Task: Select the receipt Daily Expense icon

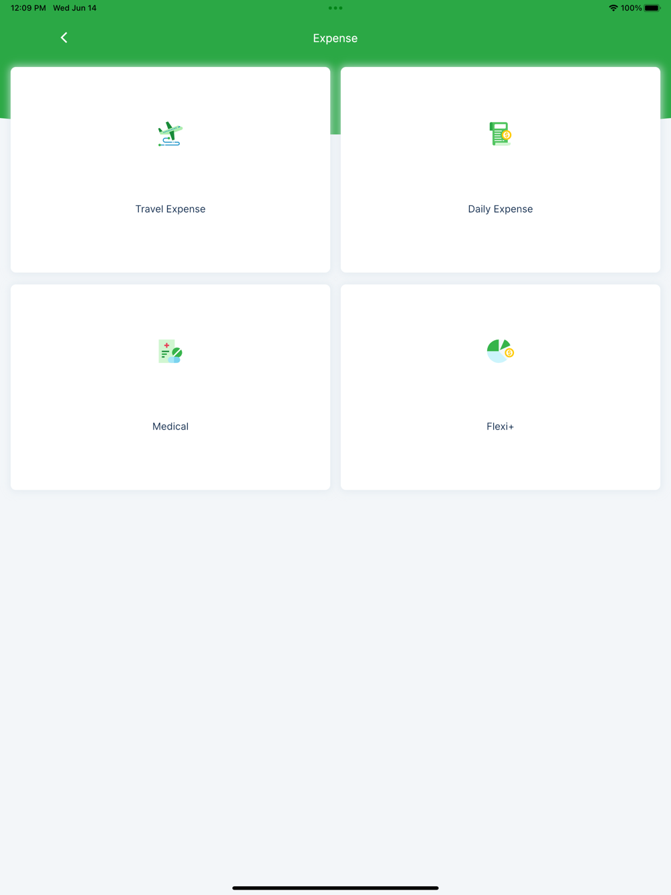Action: pyautogui.click(x=501, y=134)
